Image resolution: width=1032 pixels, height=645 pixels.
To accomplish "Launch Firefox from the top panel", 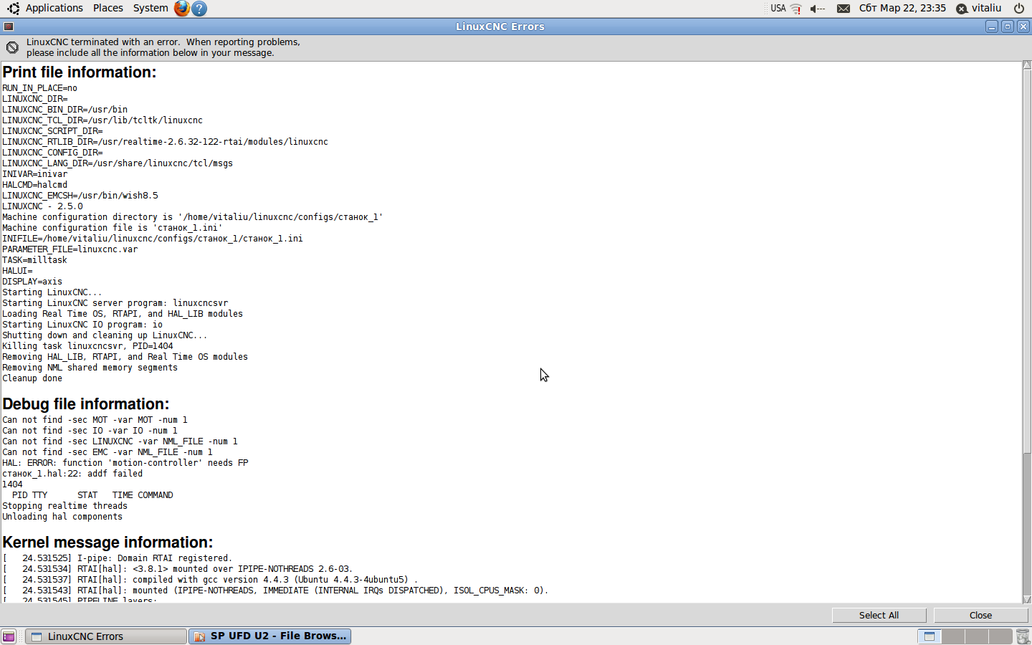I will click(182, 8).
